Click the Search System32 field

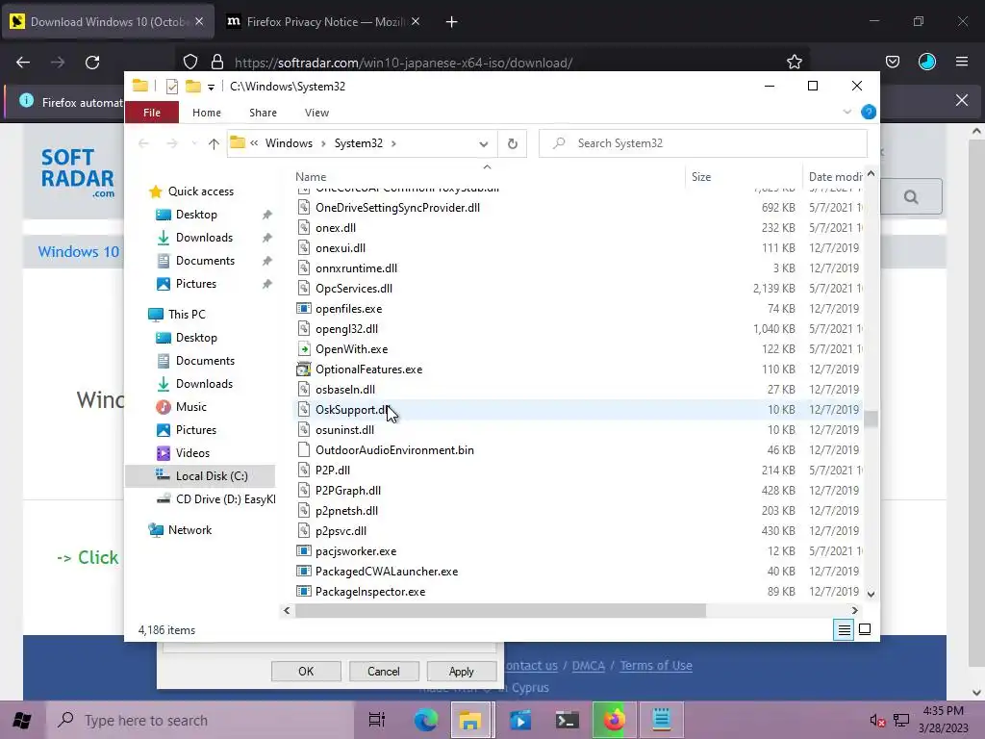(x=703, y=143)
